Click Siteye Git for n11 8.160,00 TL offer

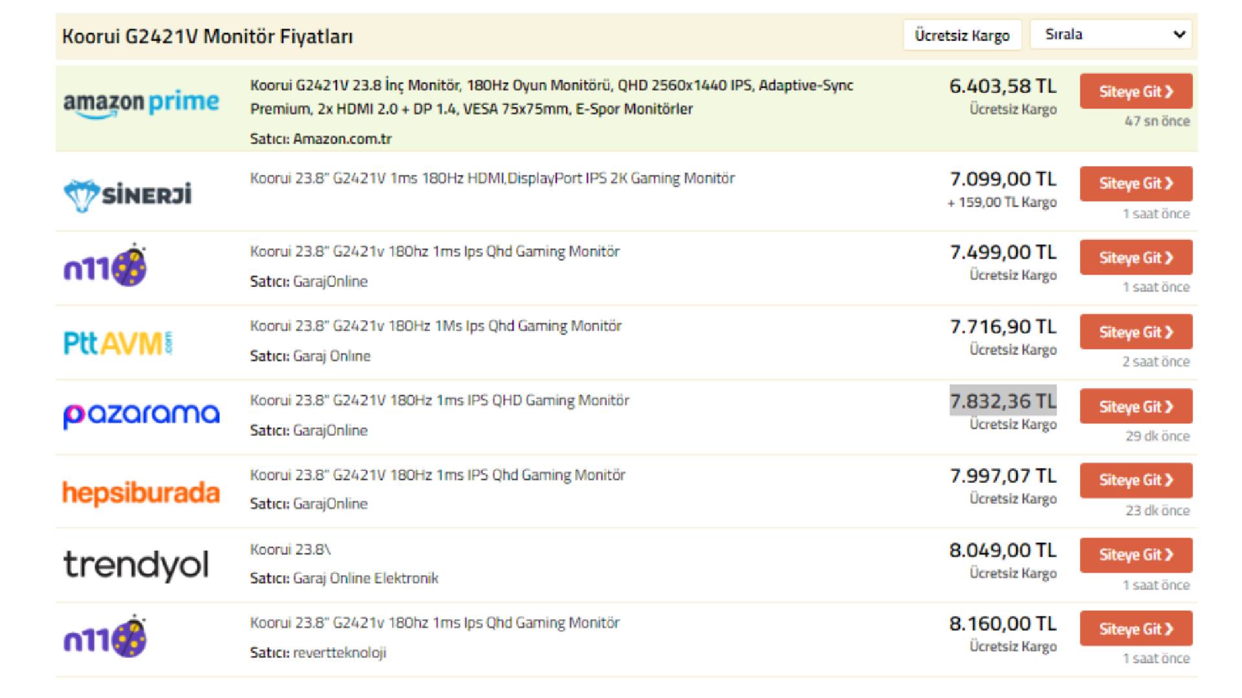coord(1136,629)
